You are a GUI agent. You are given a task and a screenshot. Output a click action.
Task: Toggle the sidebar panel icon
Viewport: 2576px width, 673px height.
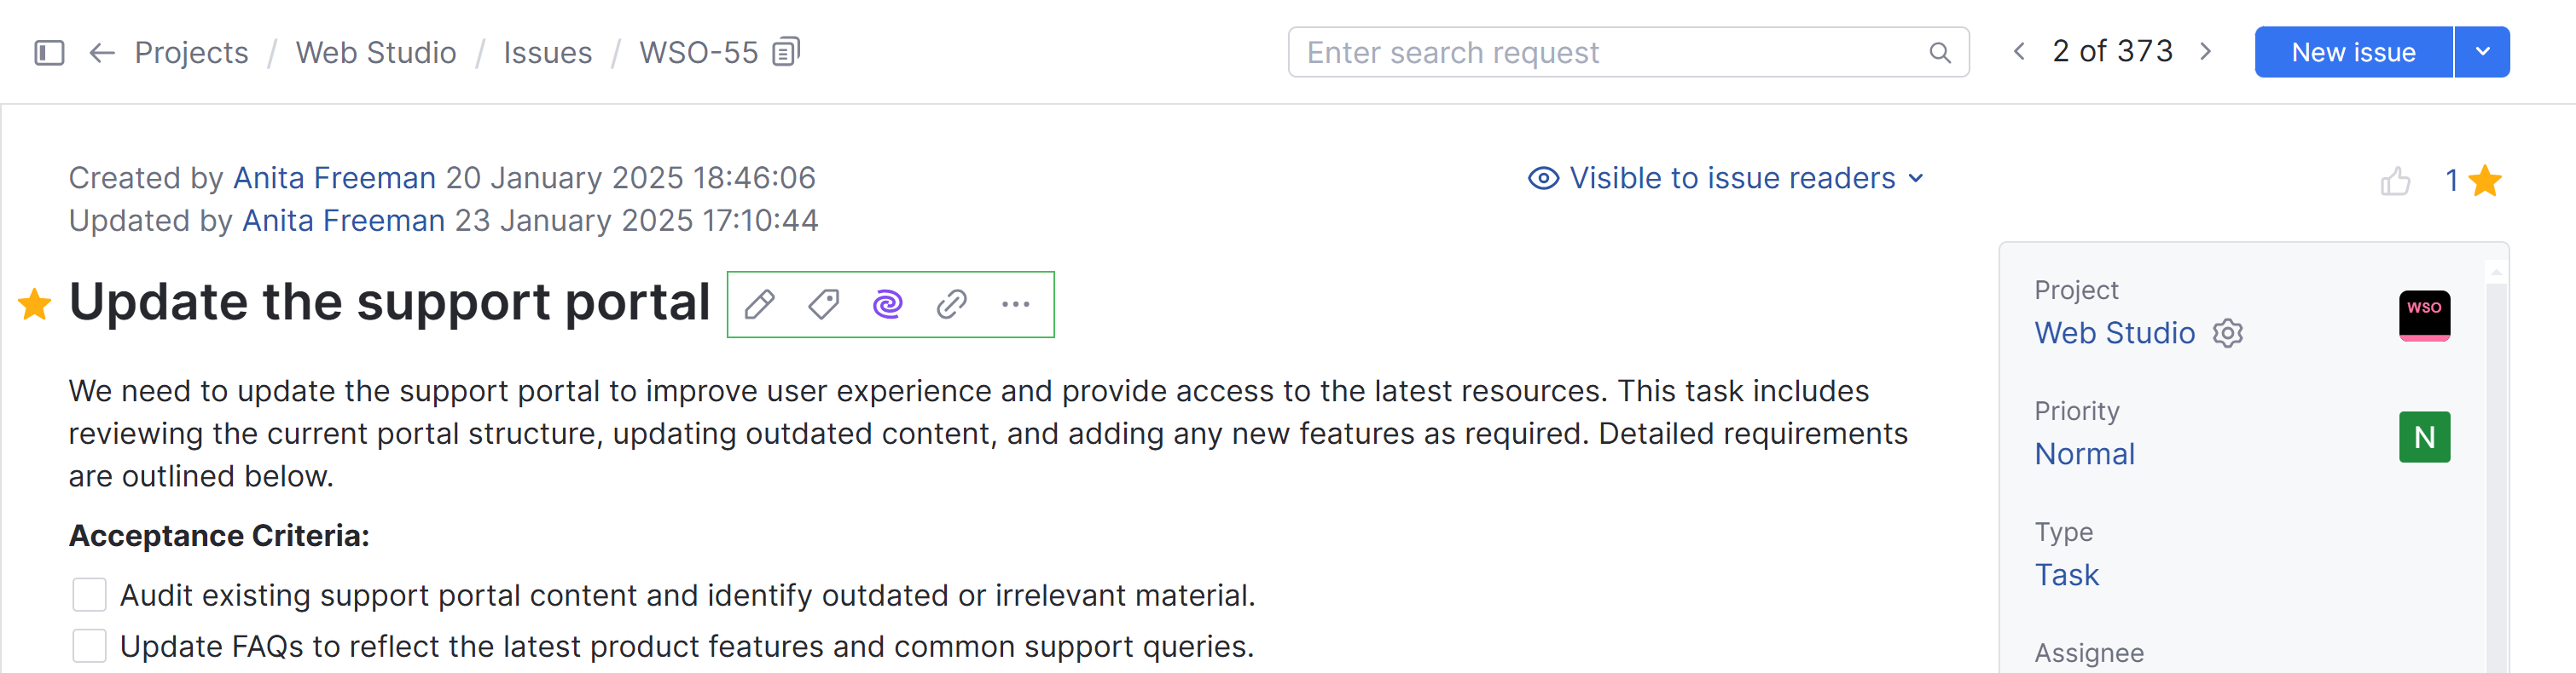click(49, 52)
